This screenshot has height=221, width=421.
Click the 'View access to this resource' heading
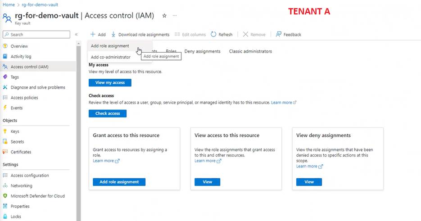(x=227, y=135)
